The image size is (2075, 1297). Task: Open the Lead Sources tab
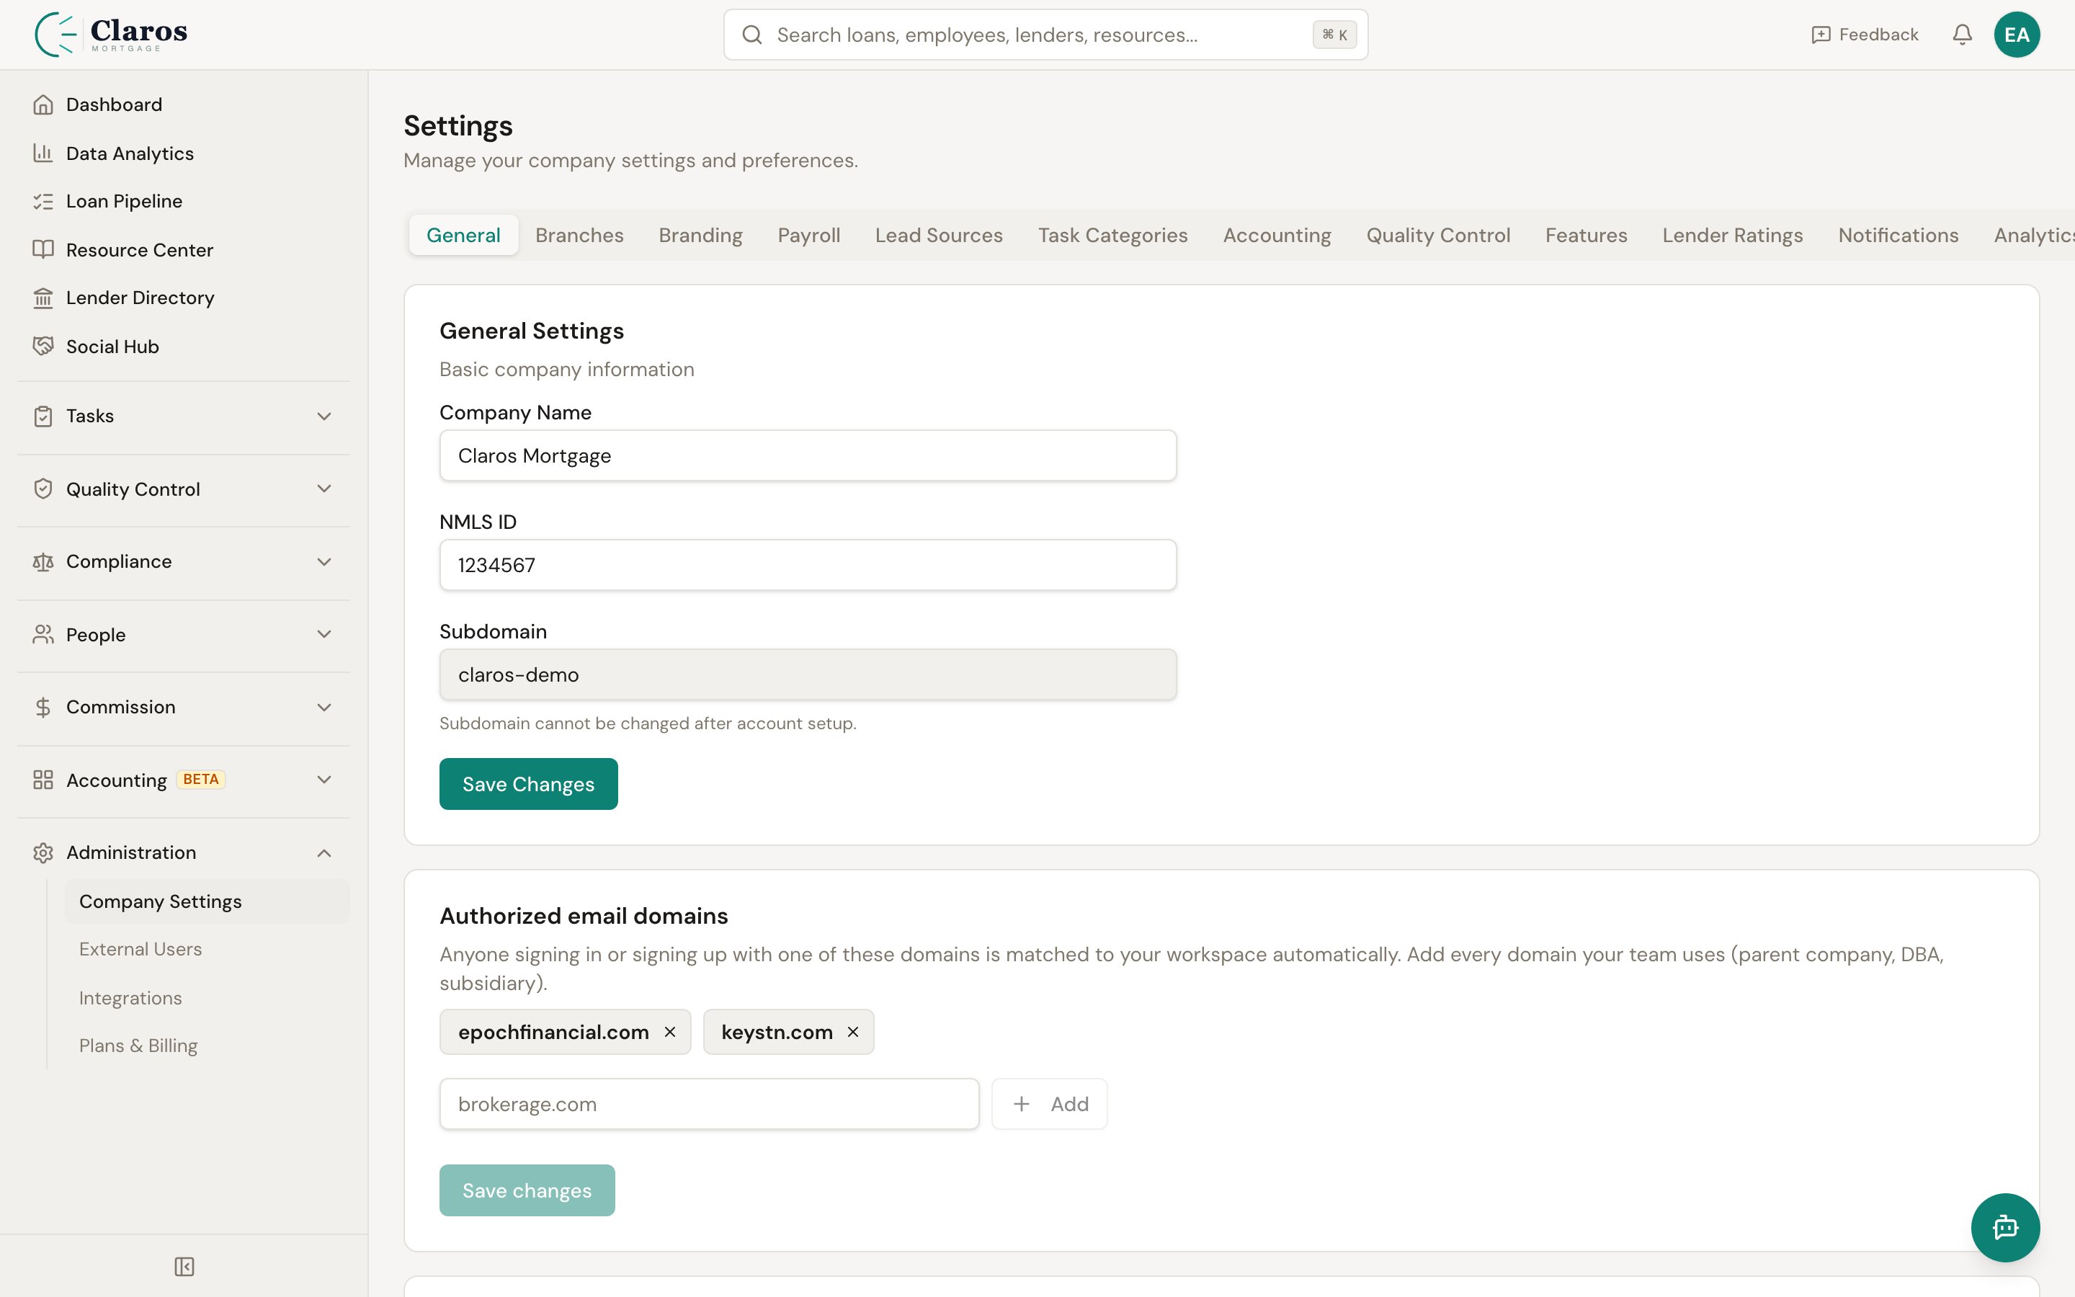coord(939,235)
